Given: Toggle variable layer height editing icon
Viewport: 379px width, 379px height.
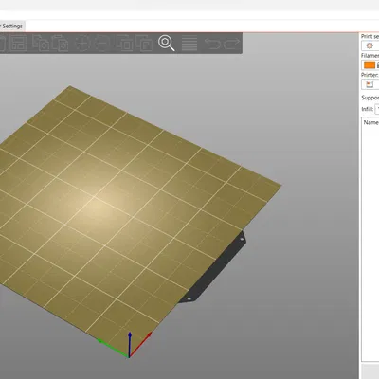Looking at the screenshot, I should (x=189, y=44).
